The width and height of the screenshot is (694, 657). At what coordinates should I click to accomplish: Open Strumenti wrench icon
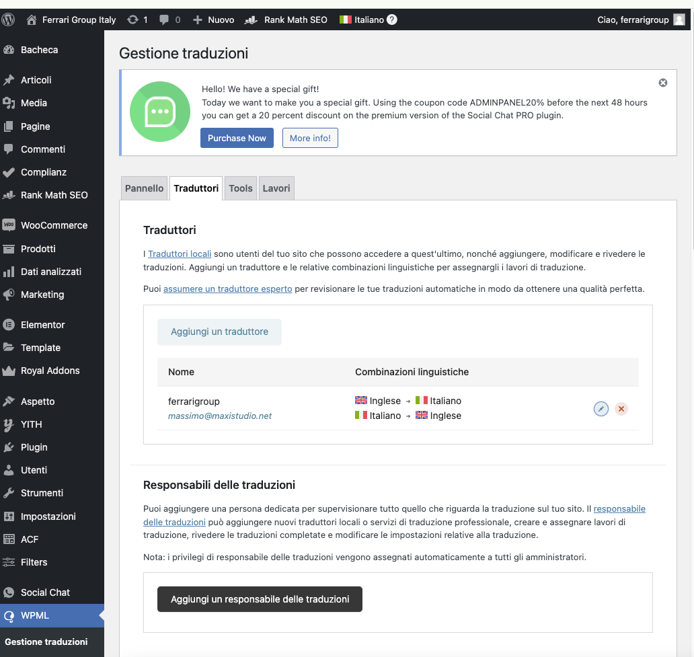click(x=9, y=493)
